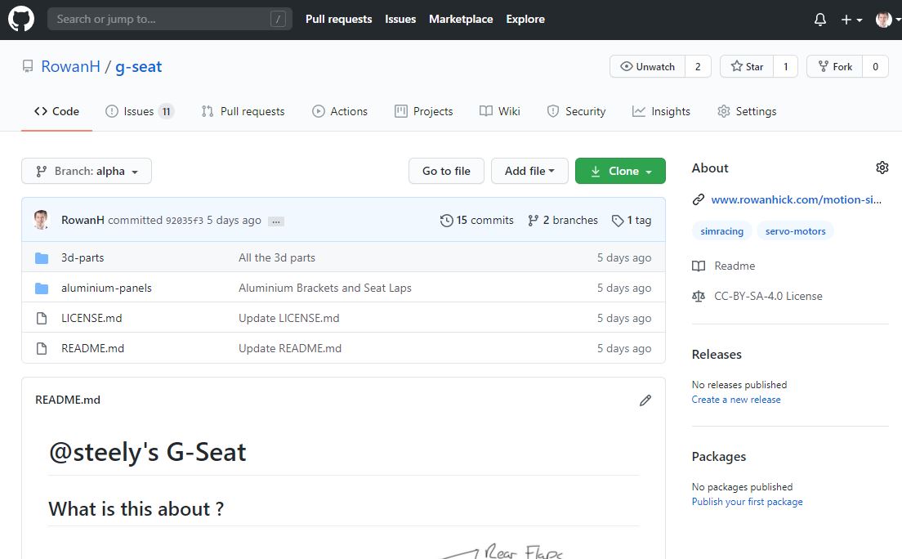Fork the g-seat repository
The height and width of the screenshot is (559, 902).
point(835,67)
